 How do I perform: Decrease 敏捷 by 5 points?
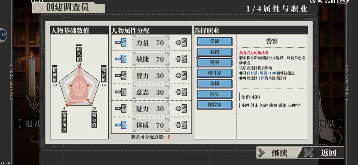pyautogui.click(x=121, y=59)
